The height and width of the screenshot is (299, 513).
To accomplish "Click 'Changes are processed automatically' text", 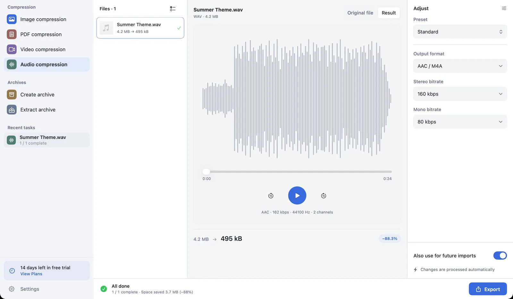I will point(458,270).
